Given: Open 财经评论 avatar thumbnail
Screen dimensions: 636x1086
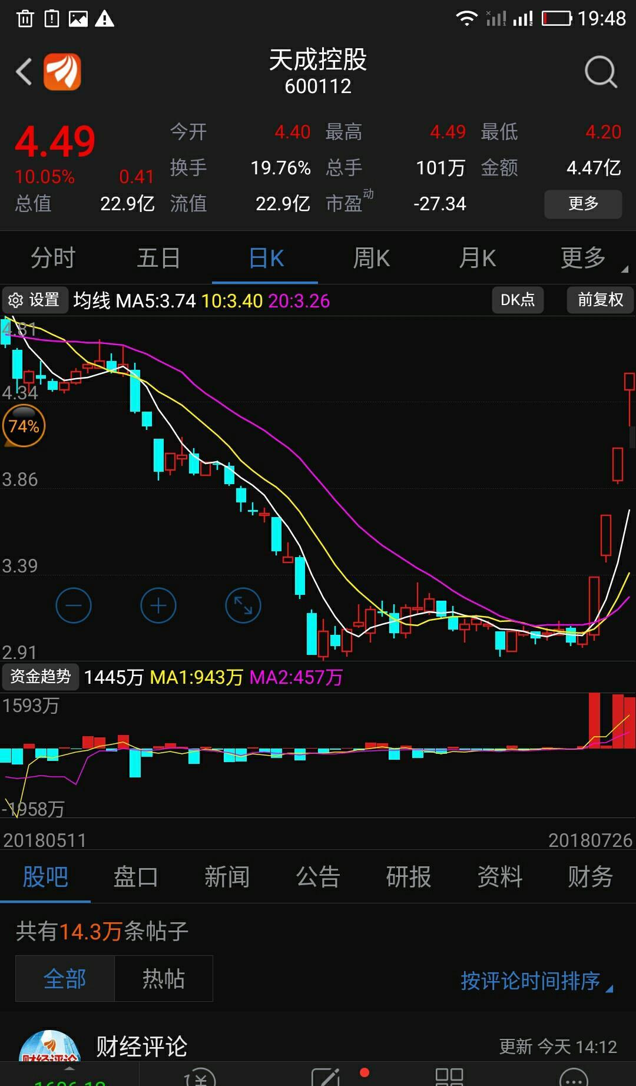Looking at the screenshot, I should pyautogui.click(x=50, y=1045).
